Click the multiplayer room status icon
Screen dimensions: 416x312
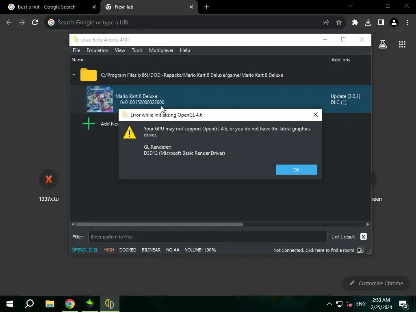point(360,250)
